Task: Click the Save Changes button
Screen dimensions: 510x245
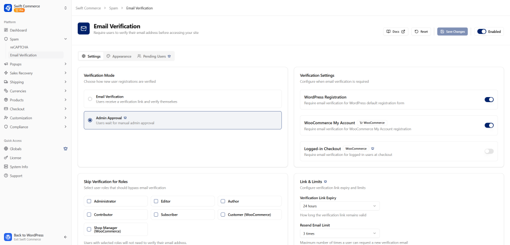Action: coord(452,31)
